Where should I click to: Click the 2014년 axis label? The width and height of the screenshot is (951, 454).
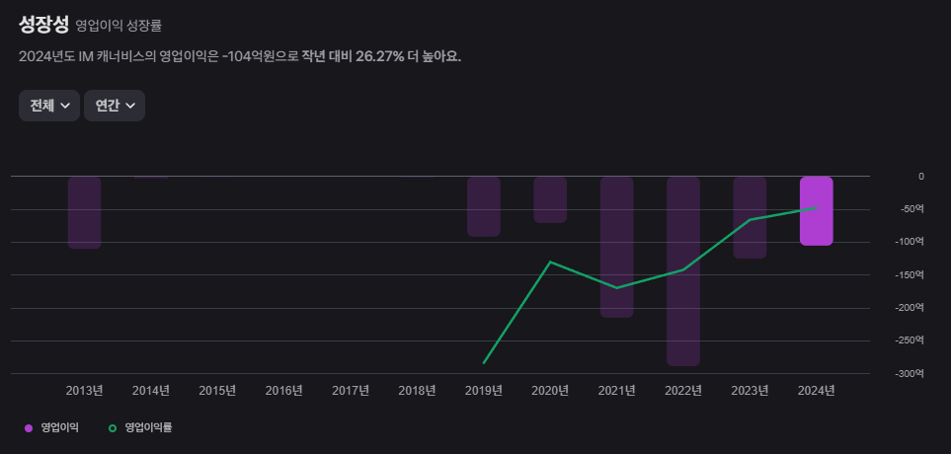pyautogui.click(x=151, y=391)
